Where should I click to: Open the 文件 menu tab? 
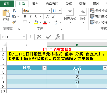[7, 4]
